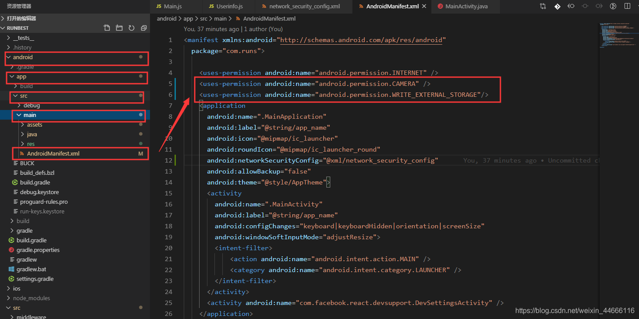Click the JS icon on Userinfo.js tab

212,7
